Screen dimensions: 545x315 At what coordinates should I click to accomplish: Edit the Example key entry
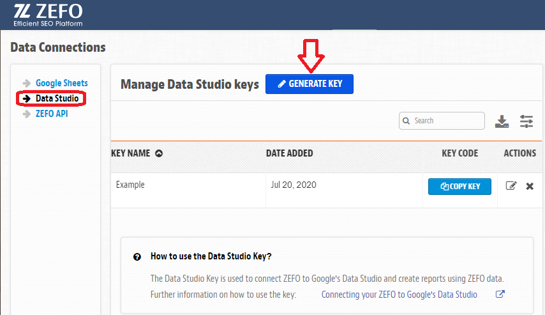[x=511, y=186]
